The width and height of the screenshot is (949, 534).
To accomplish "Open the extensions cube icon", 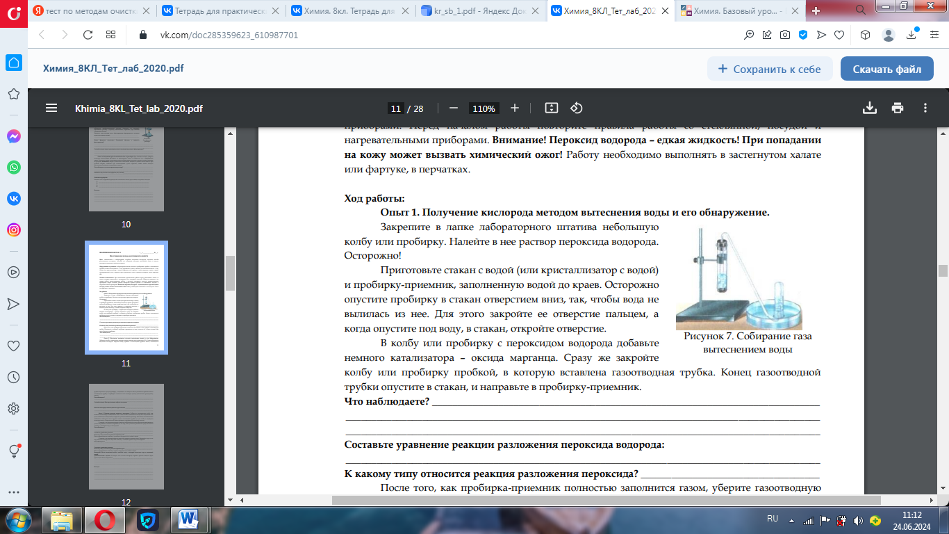I will (865, 35).
